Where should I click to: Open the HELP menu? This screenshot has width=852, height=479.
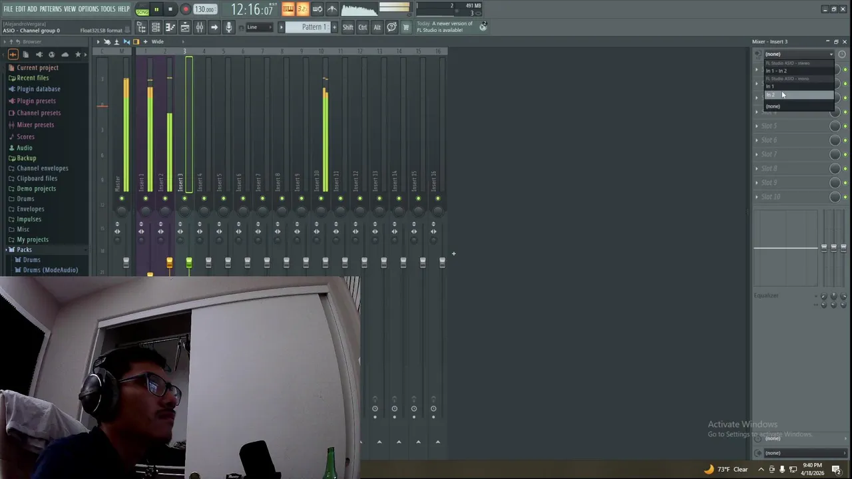tap(124, 9)
